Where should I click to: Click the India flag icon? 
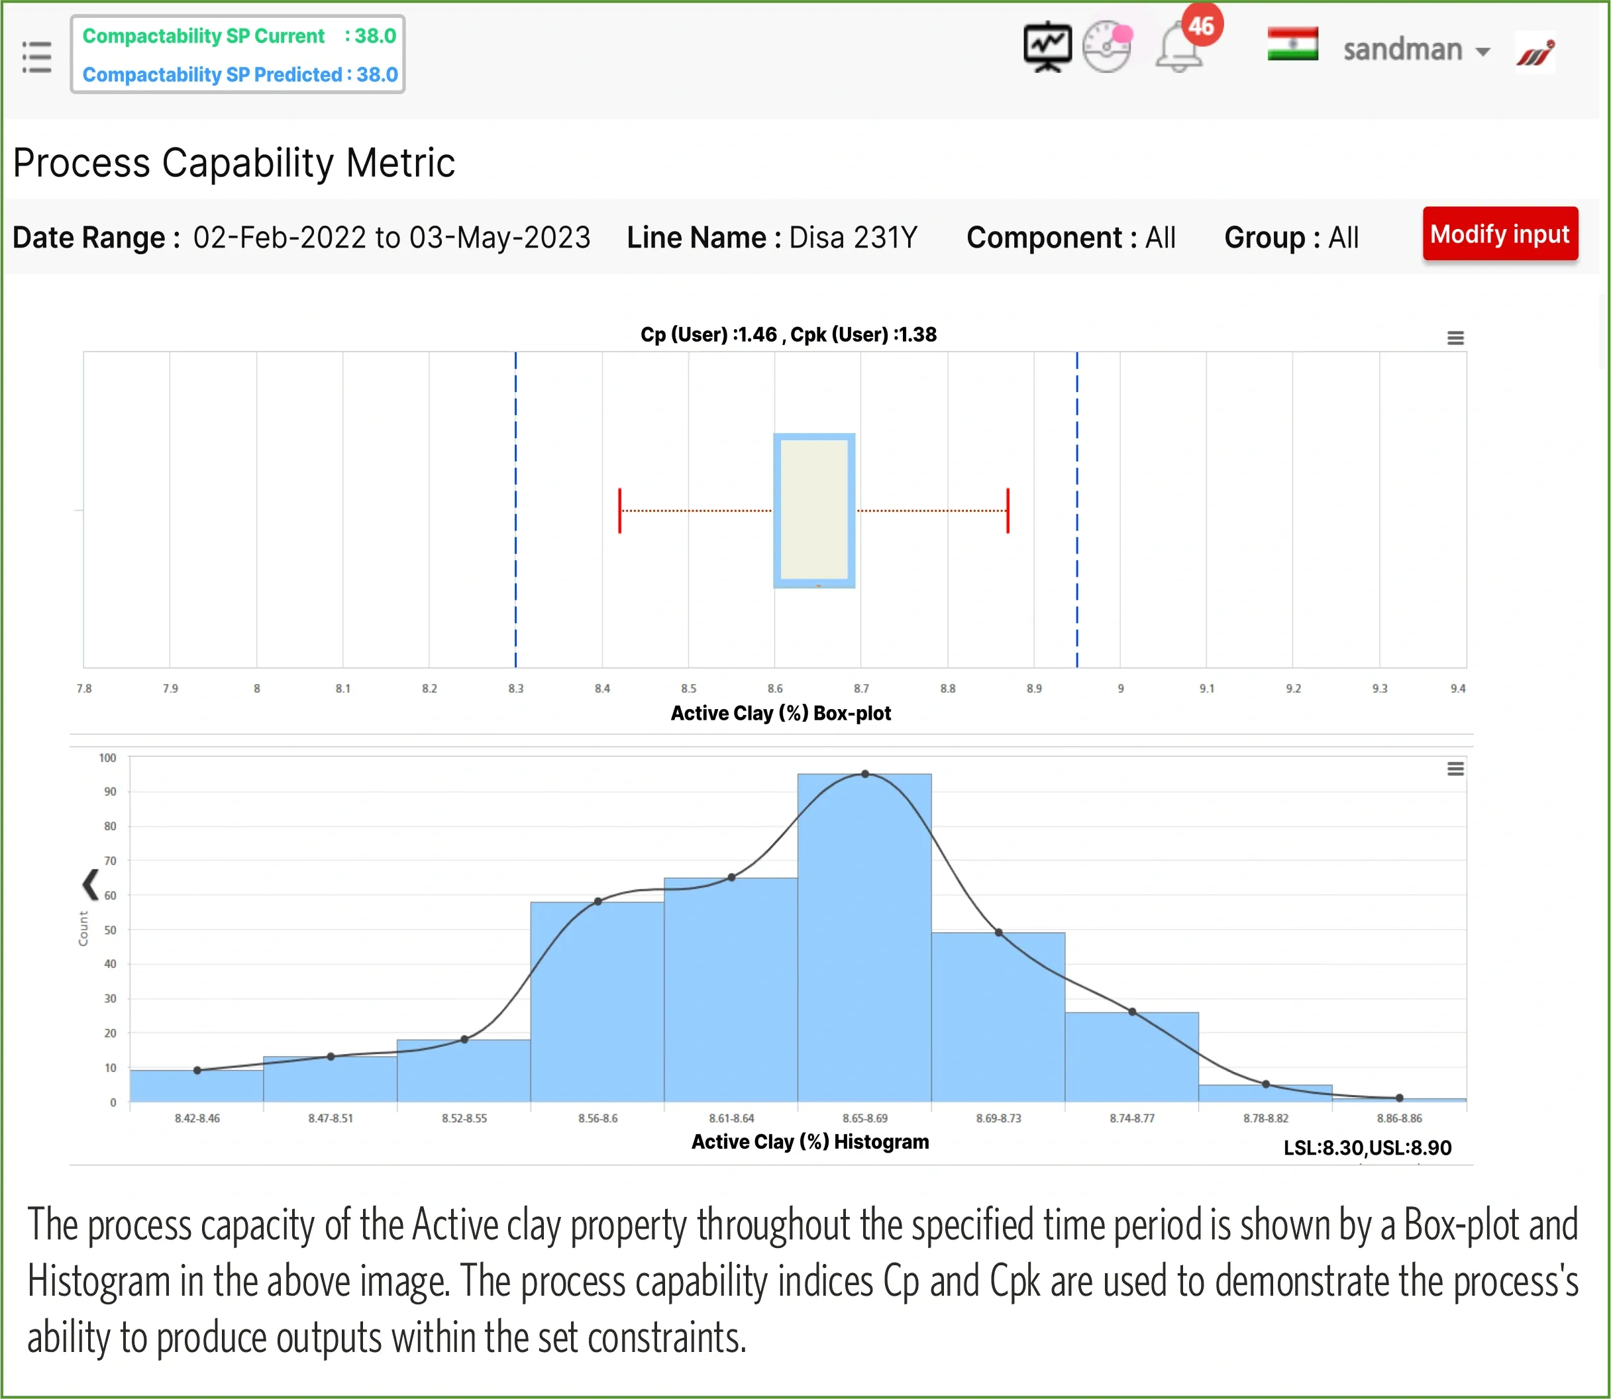(1292, 44)
